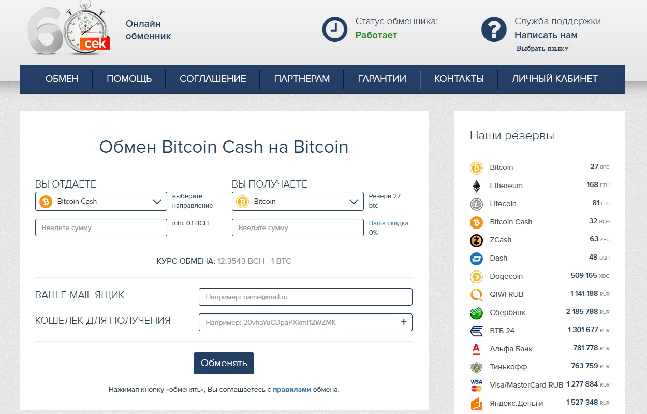Click the Dogecoin icon in reserves
This screenshot has width=647, height=414.
476,277
